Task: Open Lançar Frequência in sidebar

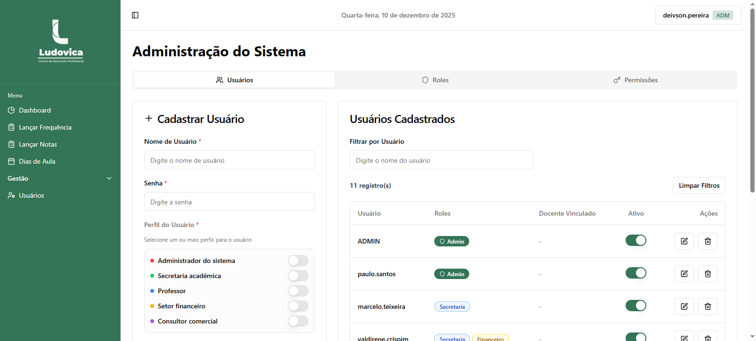Action: pyautogui.click(x=45, y=127)
